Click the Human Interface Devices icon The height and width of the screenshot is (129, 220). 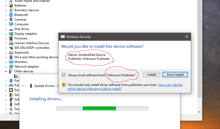(11, 43)
